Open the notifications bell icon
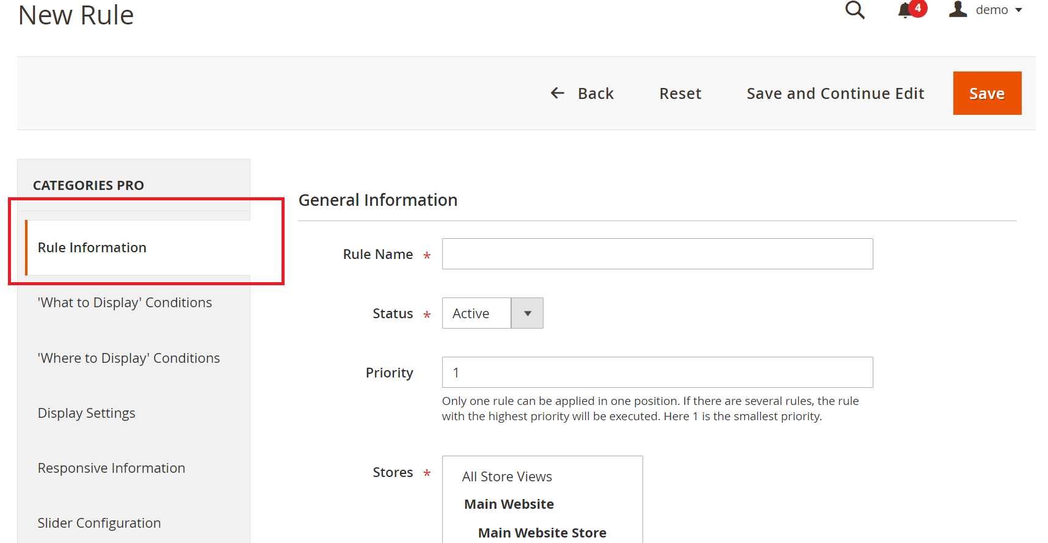This screenshot has height=543, width=1048. (905, 11)
